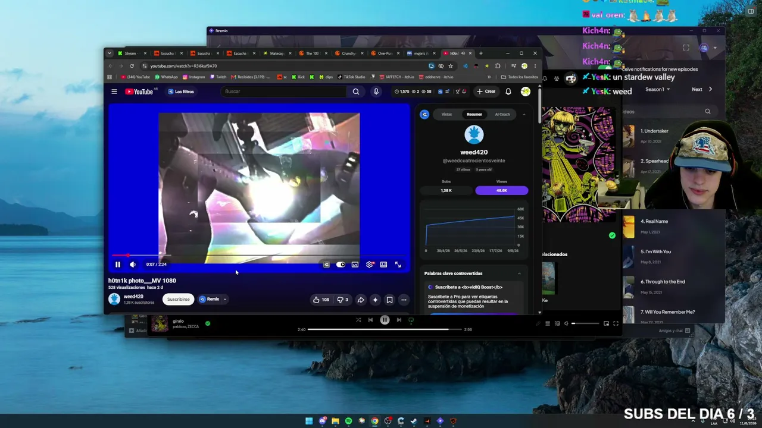Enter YouTube fullscreen mode
Viewport: 762px width, 428px height.
tap(398, 265)
